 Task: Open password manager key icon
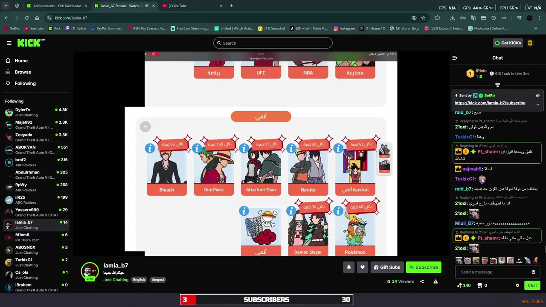point(463,18)
